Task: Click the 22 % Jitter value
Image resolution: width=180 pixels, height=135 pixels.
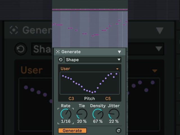Action: 114,121
